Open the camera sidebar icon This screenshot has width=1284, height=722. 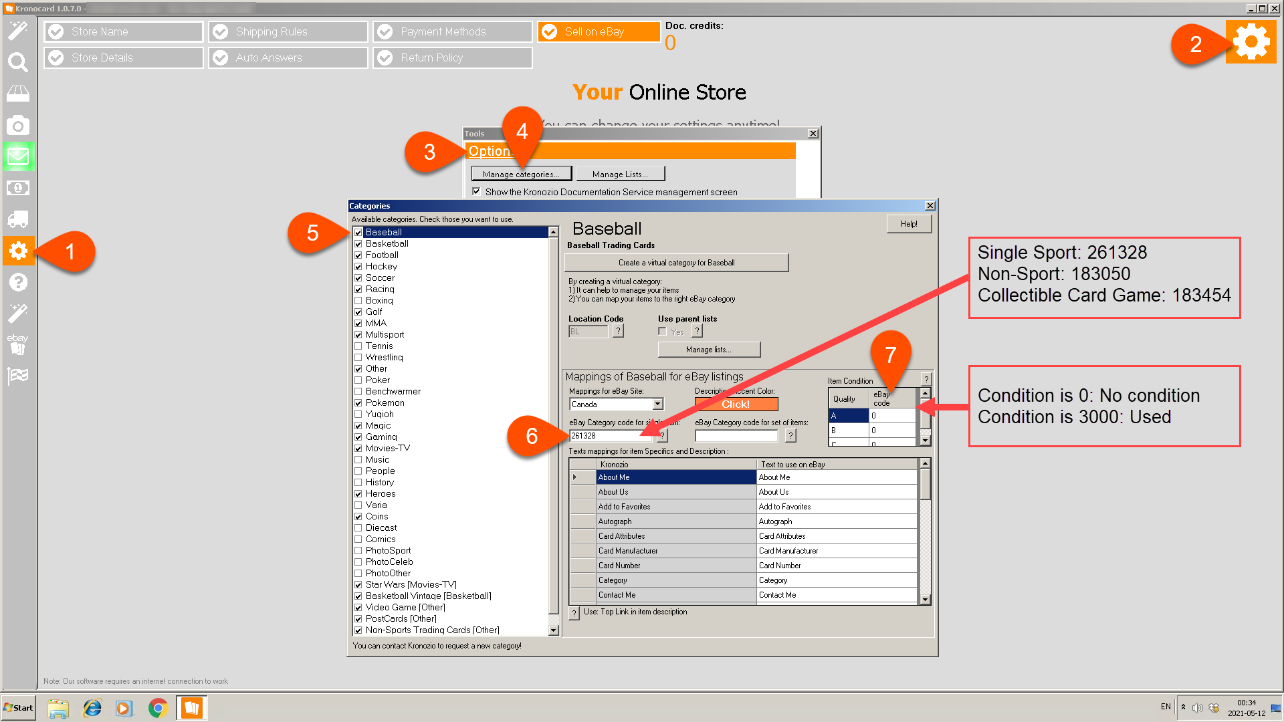tap(18, 125)
